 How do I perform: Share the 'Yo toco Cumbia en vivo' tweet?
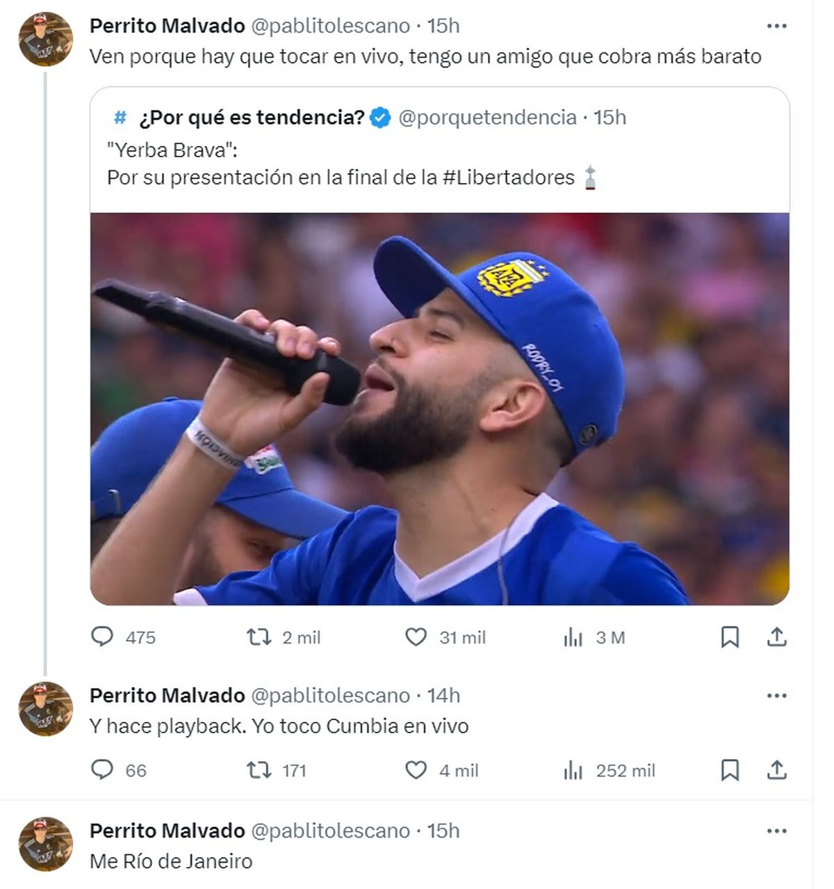pos(776,769)
